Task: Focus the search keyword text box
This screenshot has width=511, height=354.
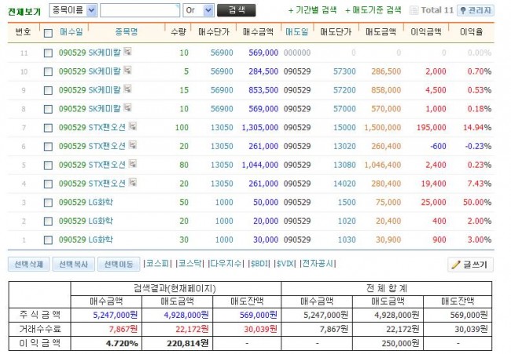Action: point(139,10)
